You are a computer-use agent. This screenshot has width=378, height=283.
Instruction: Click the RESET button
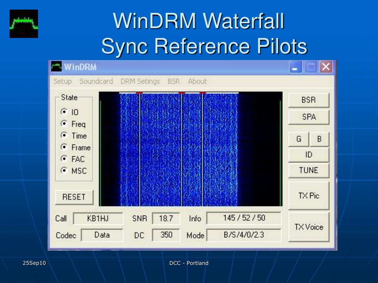pos(74,197)
